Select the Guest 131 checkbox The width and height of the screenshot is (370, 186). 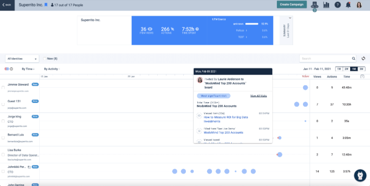(x=3, y=104)
